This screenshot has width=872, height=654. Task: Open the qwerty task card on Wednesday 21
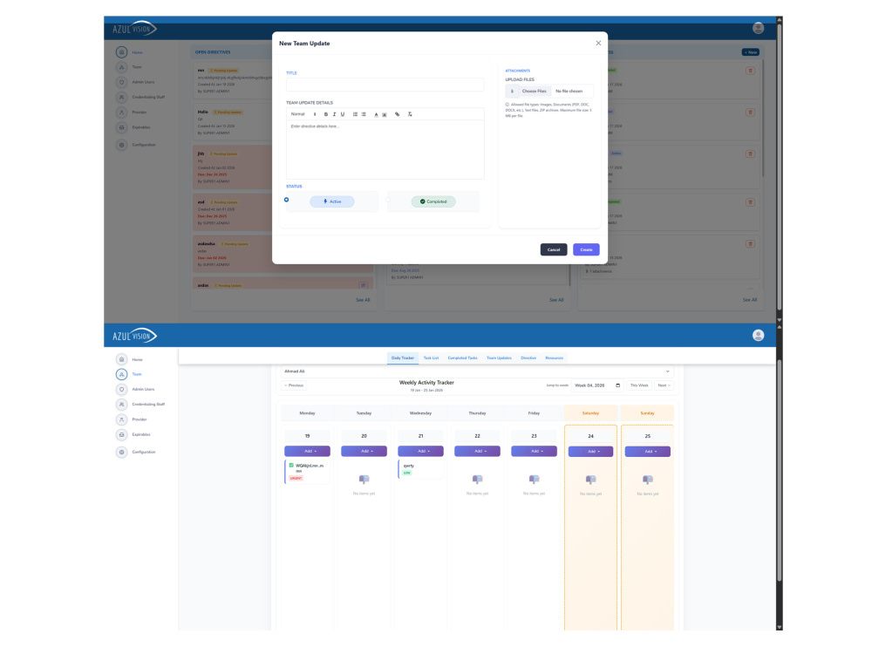coord(420,469)
